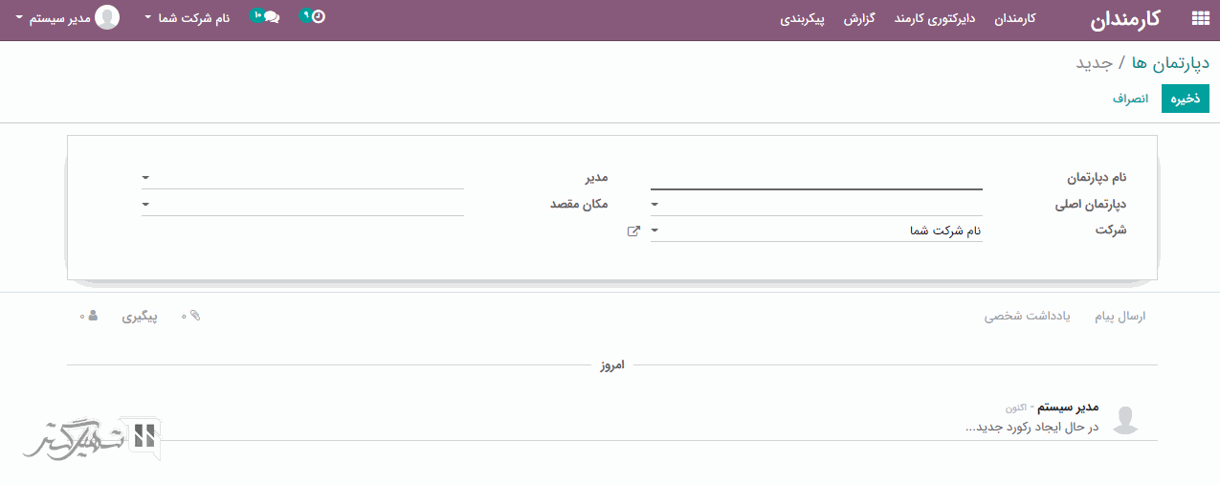This screenshot has width=1220, height=485.
Task: Click the نام دپارتمان input field
Action: [816, 178]
